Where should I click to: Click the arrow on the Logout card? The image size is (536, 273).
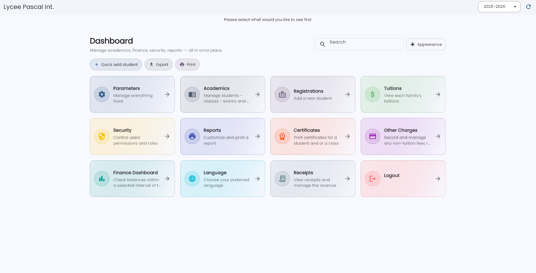pyautogui.click(x=438, y=179)
